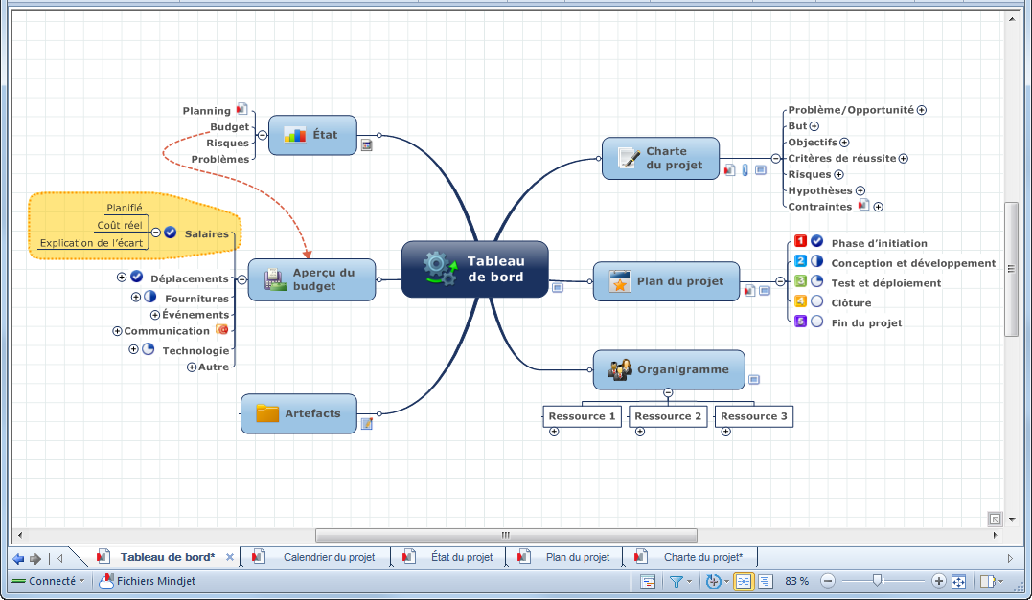Image resolution: width=1032 pixels, height=600 pixels.
Task: Click the fit map to window icon
Action: pos(958,581)
